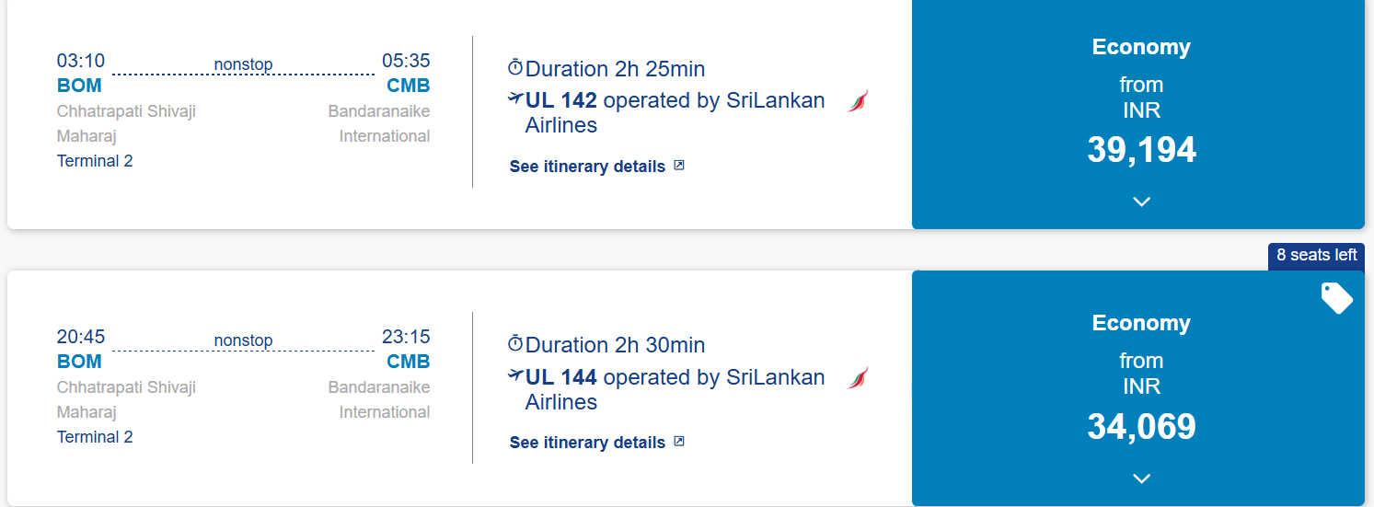Click external link icon for UL 142 itinerary
The height and width of the screenshot is (507, 1374).
click(679, 166)
